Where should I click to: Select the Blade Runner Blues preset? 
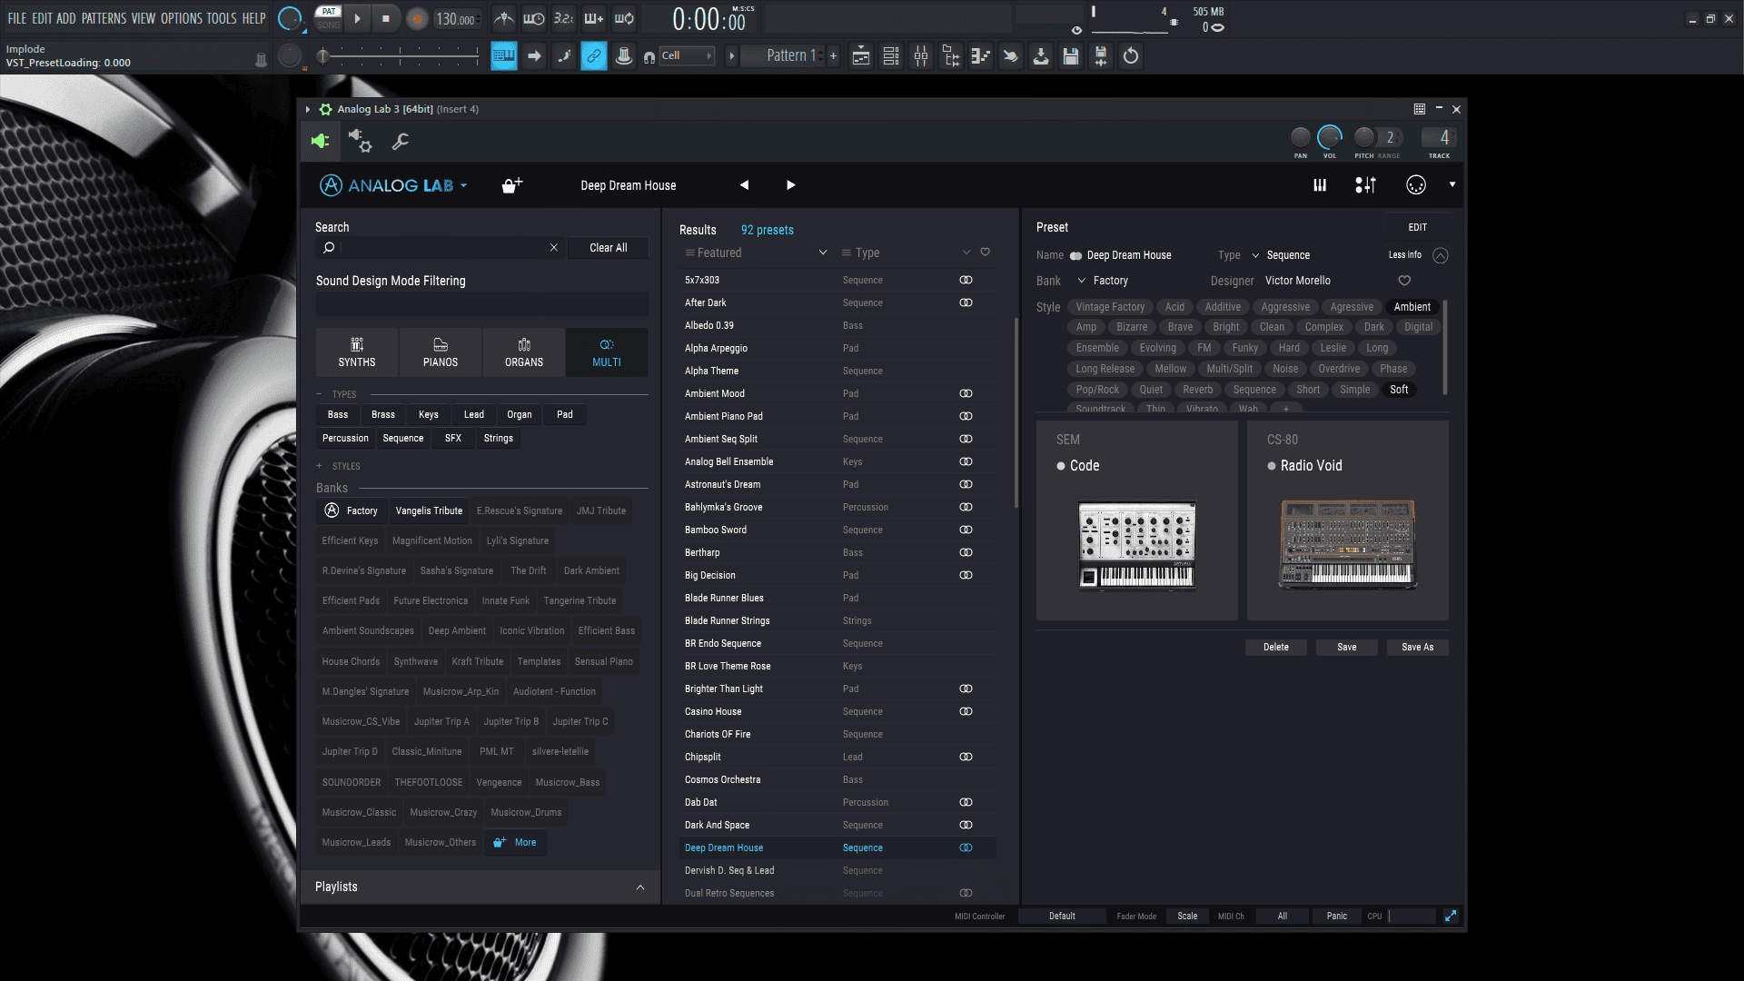tap(838, 598)
